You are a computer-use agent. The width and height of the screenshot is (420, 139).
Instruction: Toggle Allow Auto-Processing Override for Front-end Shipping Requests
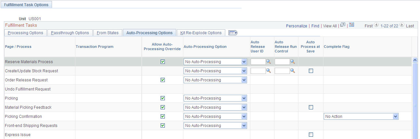163,125
